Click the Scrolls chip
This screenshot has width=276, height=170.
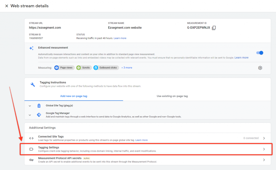84,68
